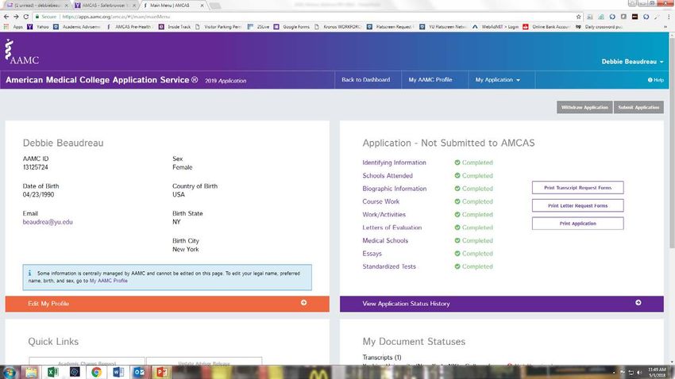Open the Essays section
Image resolution: width=675 pixels, height=379 pixels.
tap(372, 254)
